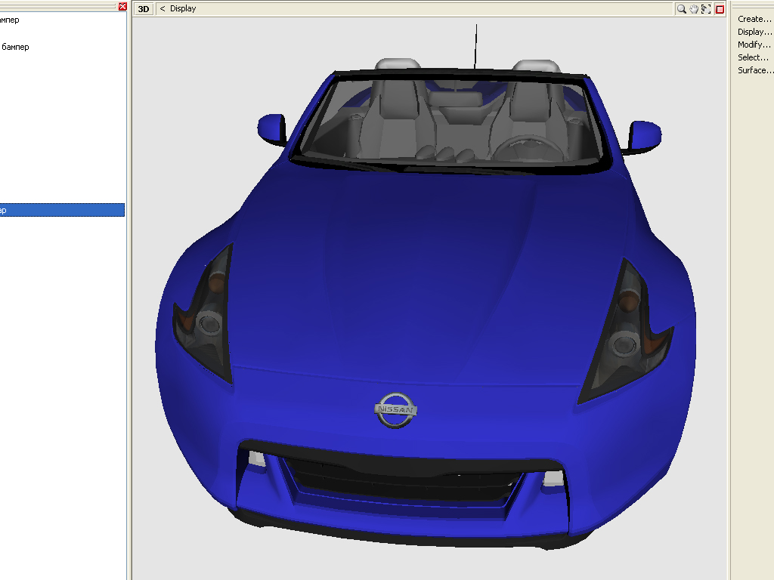Open the Modify... command group
The image size is (774, 580).
[754, 45]
